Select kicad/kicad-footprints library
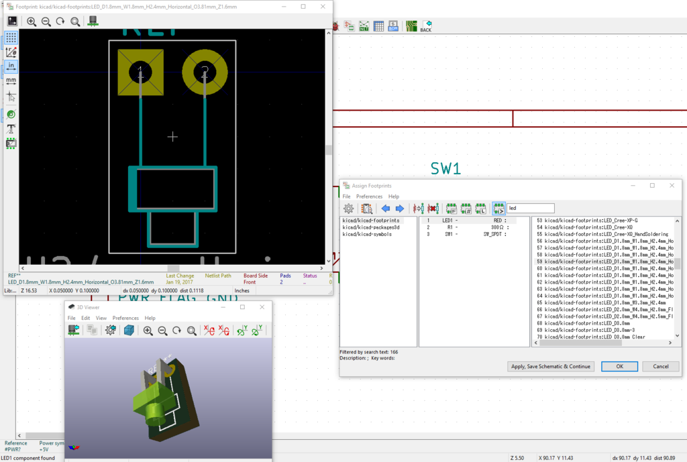The width and height of the screenshot is (687, 462). (x=370, y=220)
